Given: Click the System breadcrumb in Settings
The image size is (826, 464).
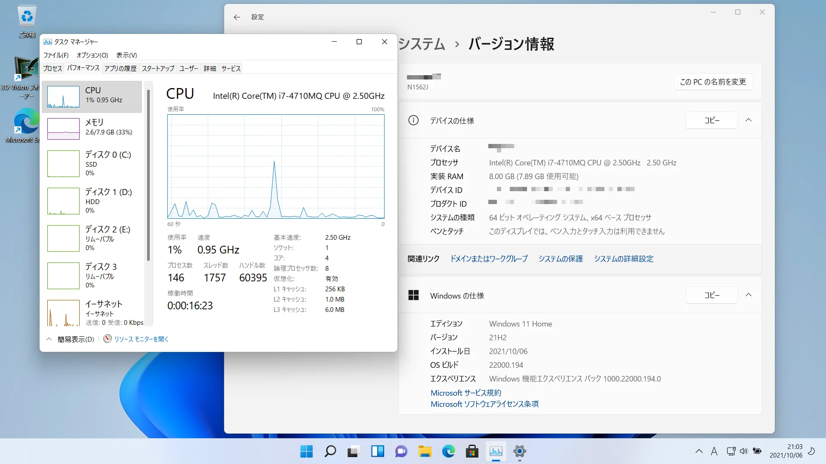Looking at the screenshot, I should (422, 44).
